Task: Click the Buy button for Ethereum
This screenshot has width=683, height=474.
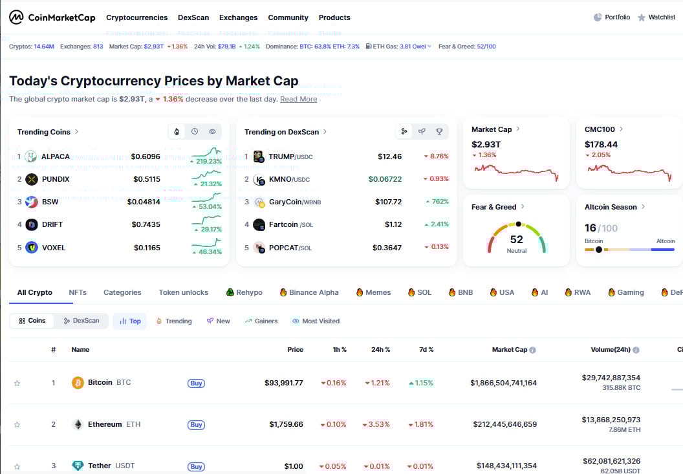Action: click(x=196, y=425)
